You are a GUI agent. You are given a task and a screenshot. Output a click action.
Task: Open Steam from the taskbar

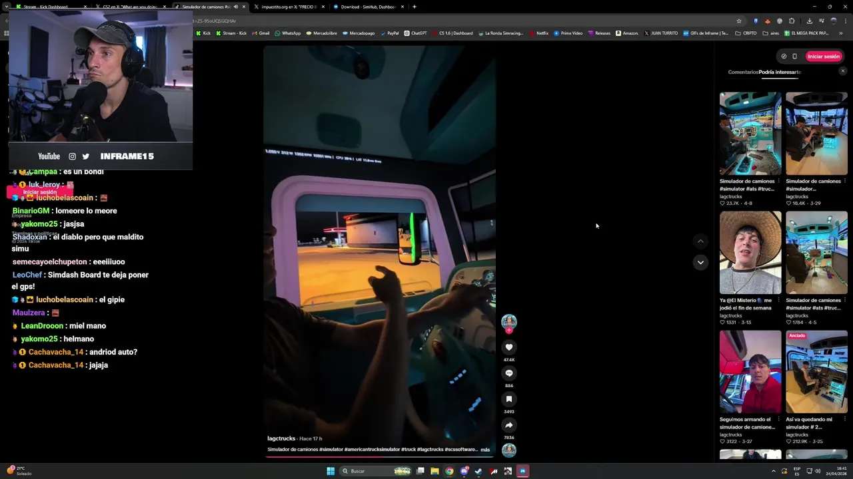coord(478,471)
